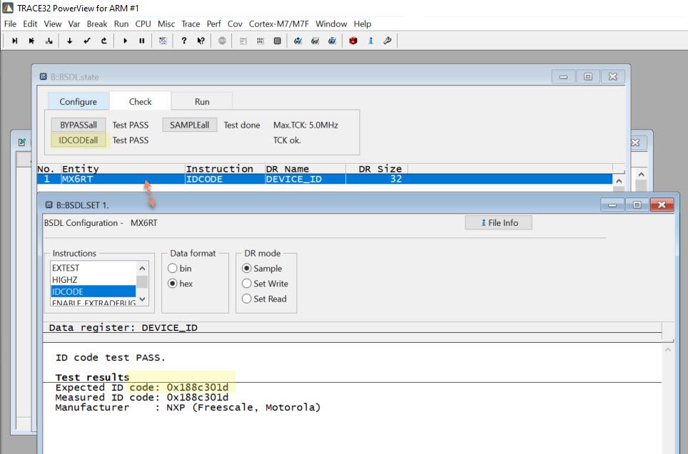Click Measured ID code value 0x188c301d
This screenshot has height=454, width=688.
tap(198, 398)
